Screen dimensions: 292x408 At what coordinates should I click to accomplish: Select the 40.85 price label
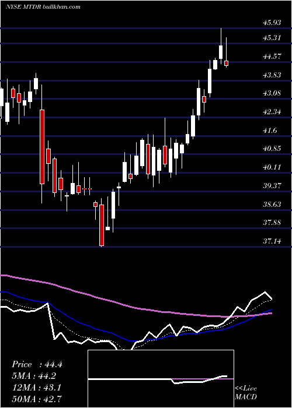(272, 149)
